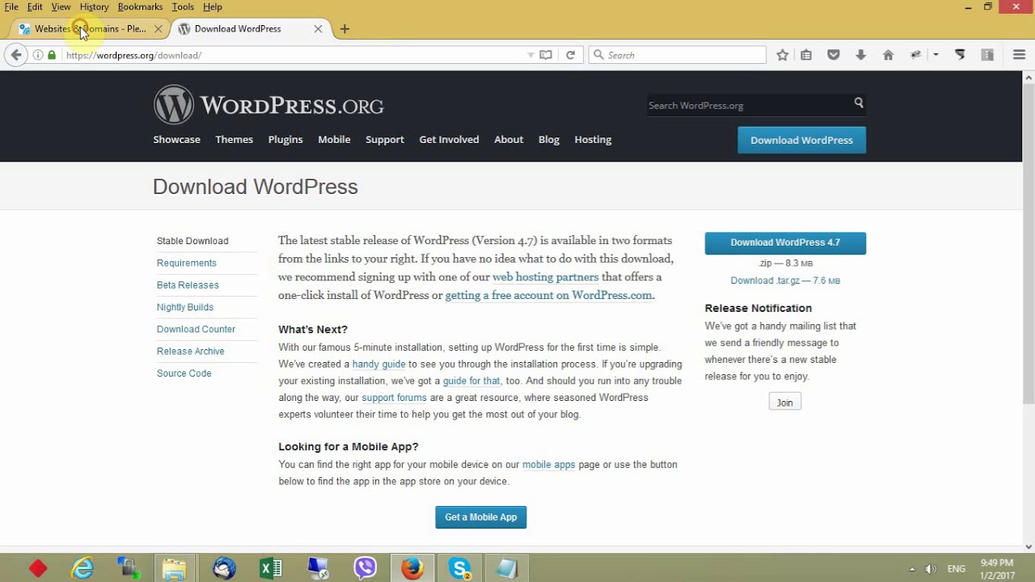Open Skype from taskbar
1035x582 pixels.
(x=460, y=568)
